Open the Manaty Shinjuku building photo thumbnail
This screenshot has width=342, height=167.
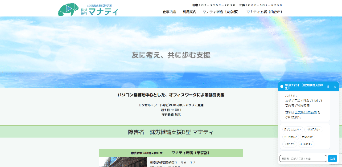123,162
